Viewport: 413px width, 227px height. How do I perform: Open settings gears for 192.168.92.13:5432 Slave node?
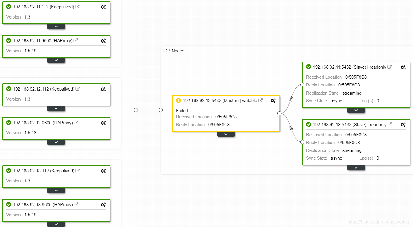[403, 125]
